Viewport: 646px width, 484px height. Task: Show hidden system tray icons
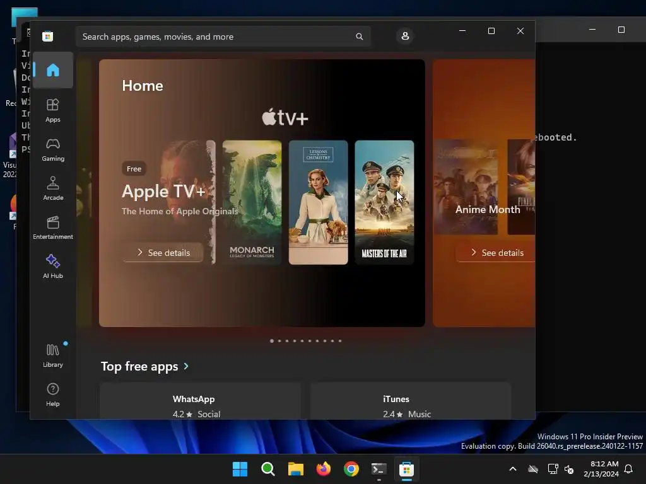coord(513,469)
